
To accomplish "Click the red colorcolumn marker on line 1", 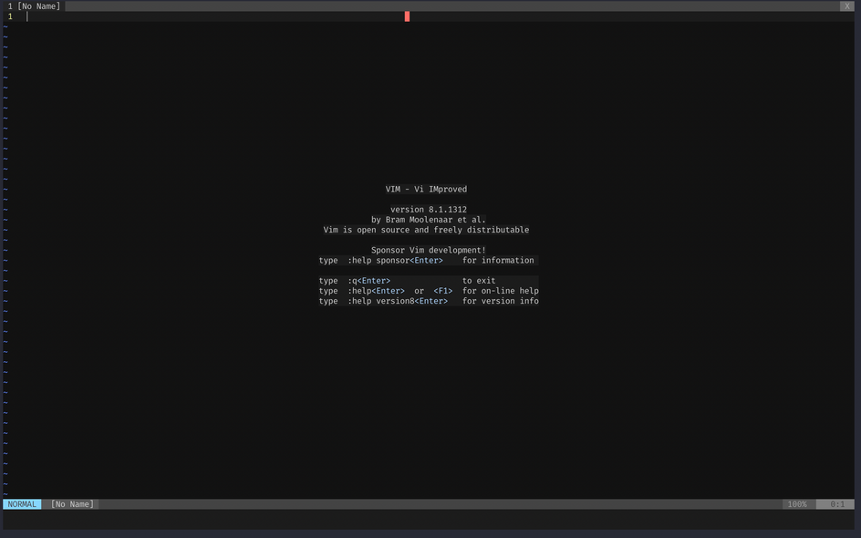I will (x=407, y=16).
